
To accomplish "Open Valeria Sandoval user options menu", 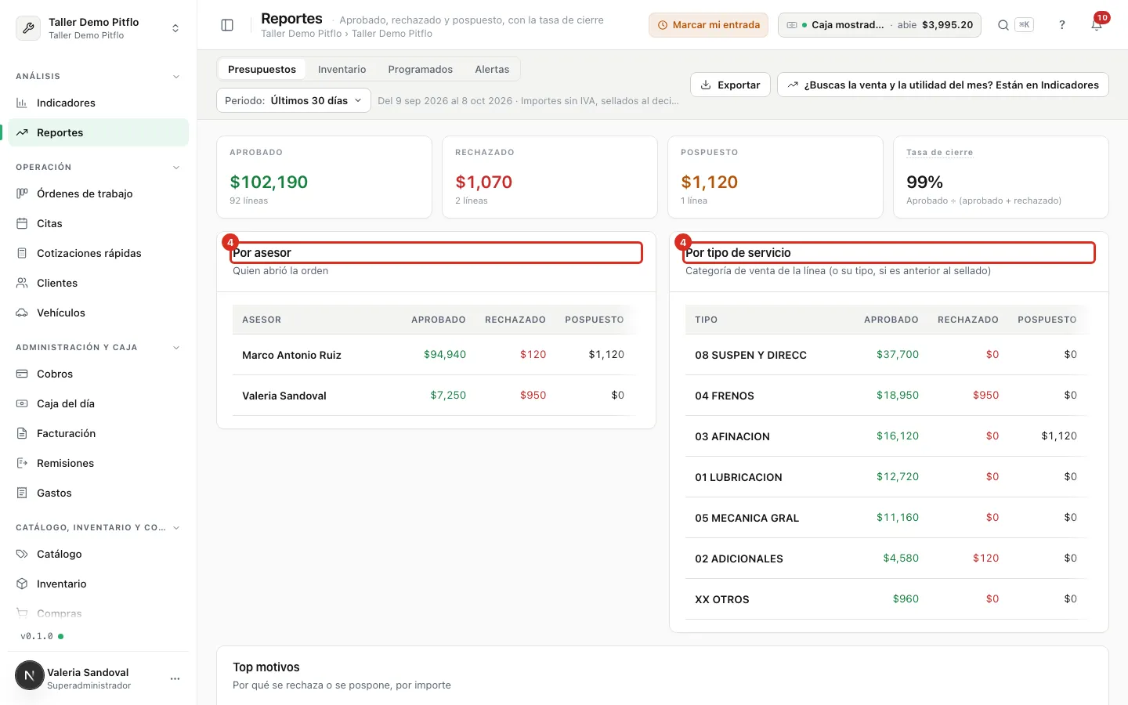I will tap(175, 678).
